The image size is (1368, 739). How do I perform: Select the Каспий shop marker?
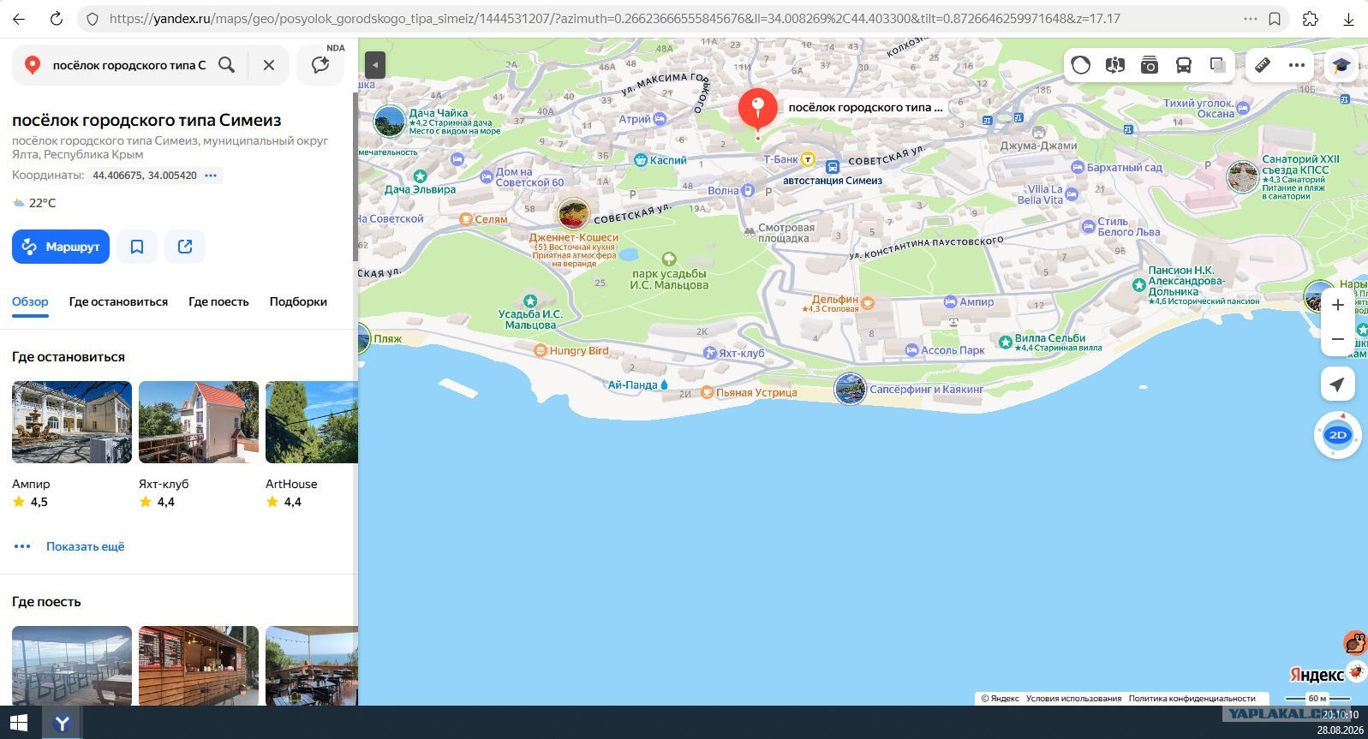pyautogui.click(x=640, y=160)
